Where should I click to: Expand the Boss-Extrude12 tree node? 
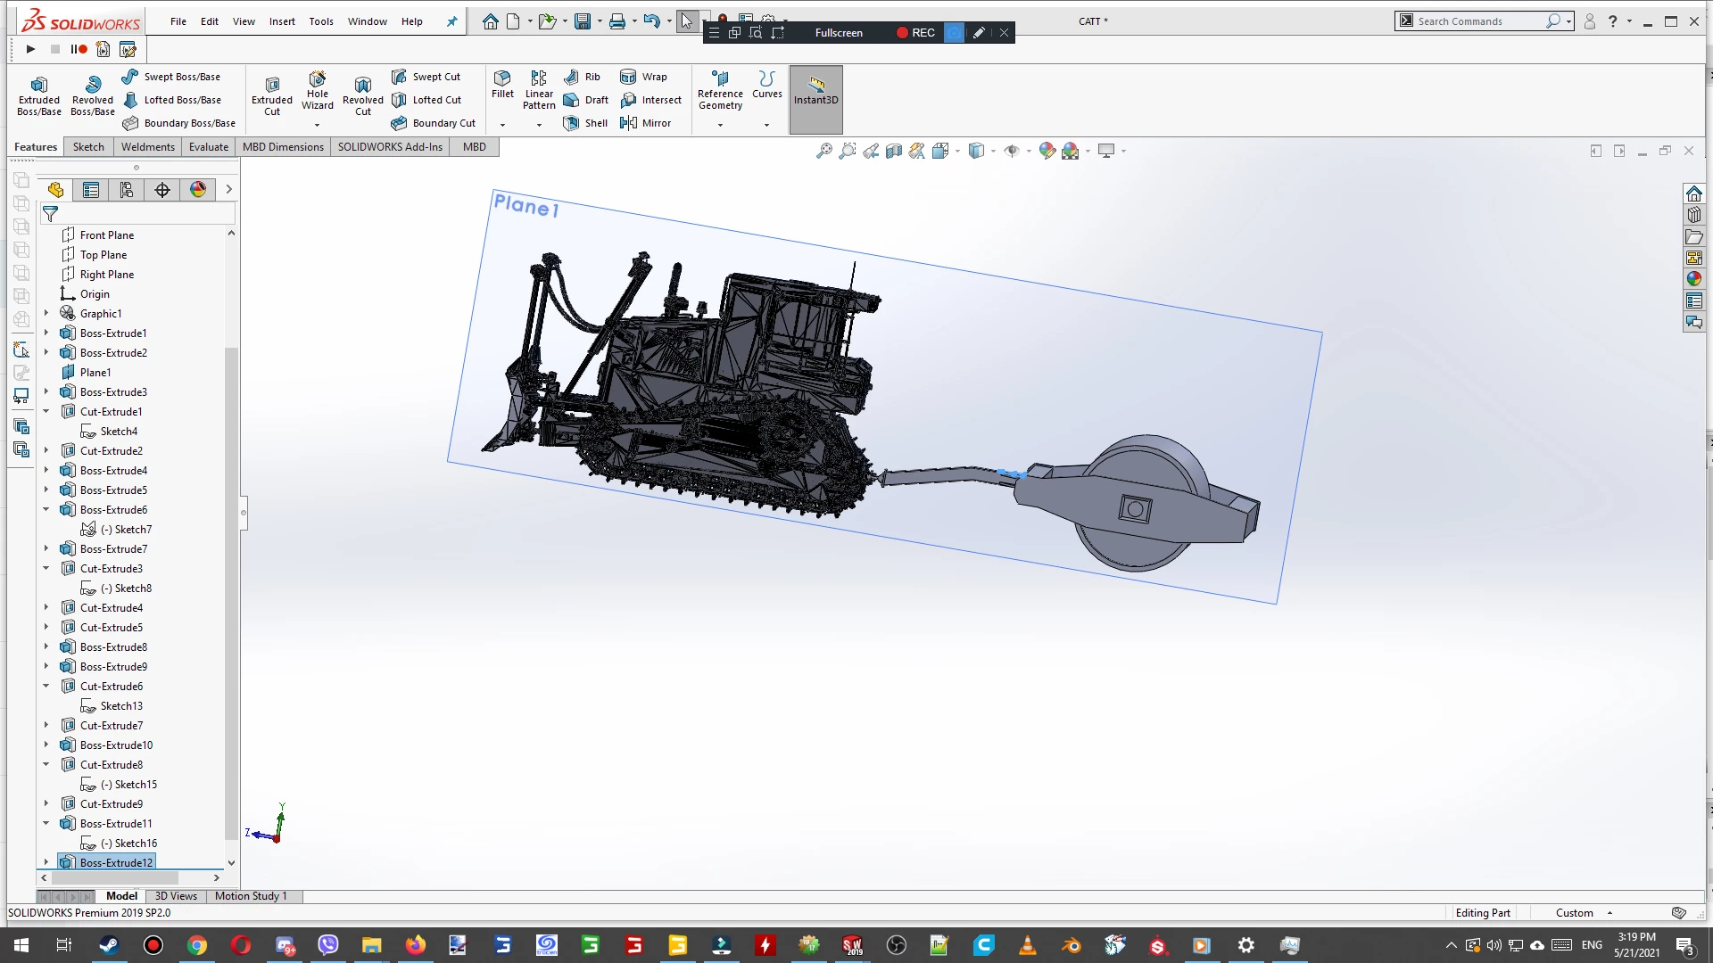(x=46, y=862)
